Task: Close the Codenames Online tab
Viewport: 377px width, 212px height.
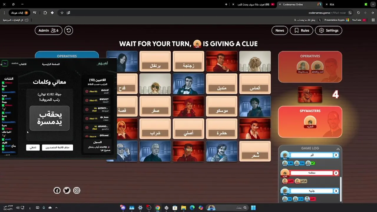Action: tap(280, 4)
